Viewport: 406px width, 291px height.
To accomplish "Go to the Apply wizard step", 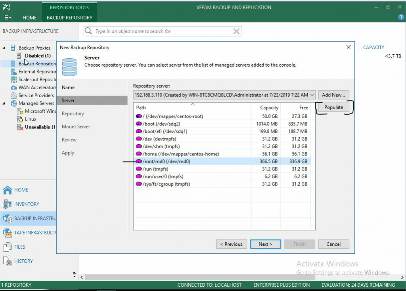I will pos(68,153).
